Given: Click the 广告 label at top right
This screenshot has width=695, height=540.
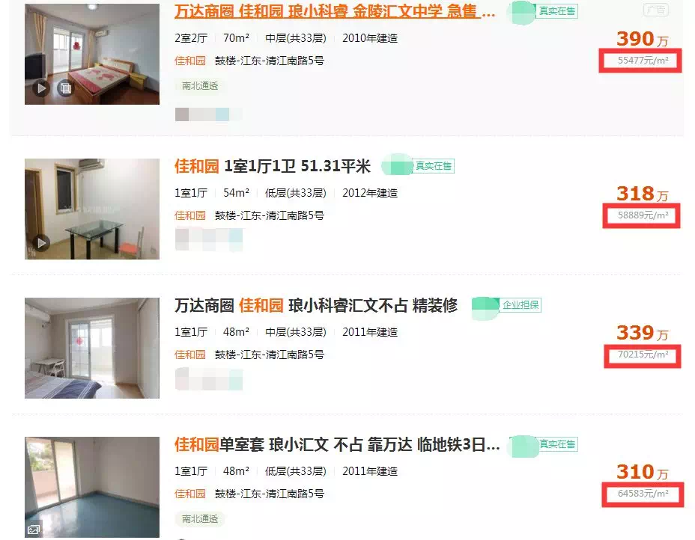Looking at the screenshot, I should 657,10.
